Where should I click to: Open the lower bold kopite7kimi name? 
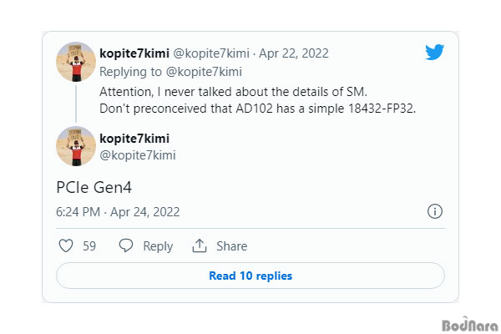click(134, 139)
